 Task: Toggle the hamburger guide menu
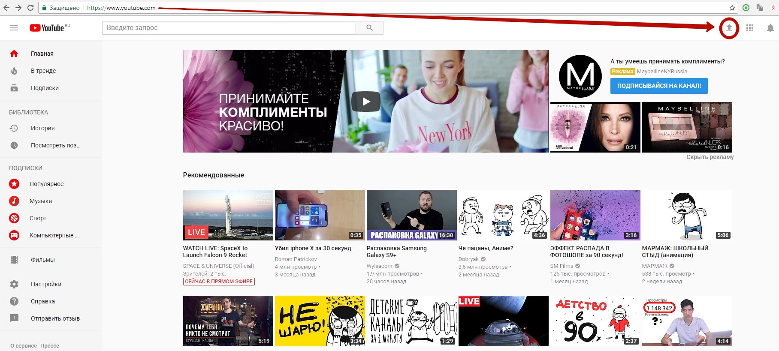[x=14, y=28]
